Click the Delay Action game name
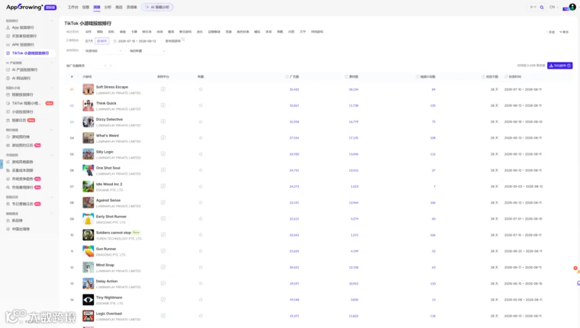Image resolution: width=580 pixels, height=328 pixels. [106, 281]
